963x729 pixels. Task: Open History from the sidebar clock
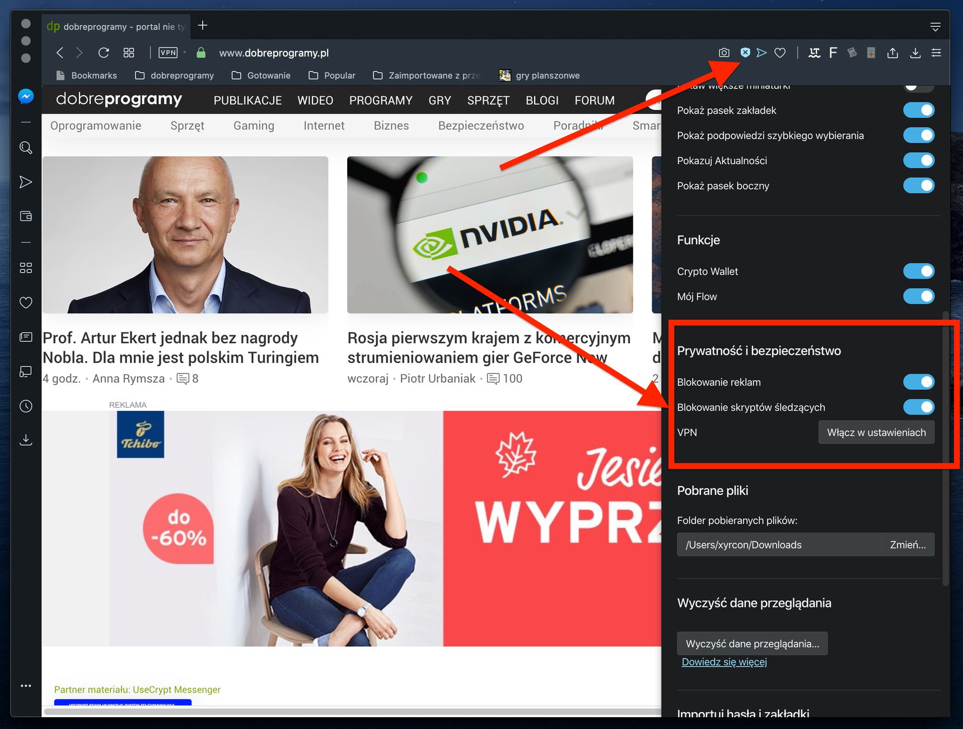(x=26, y=406)
